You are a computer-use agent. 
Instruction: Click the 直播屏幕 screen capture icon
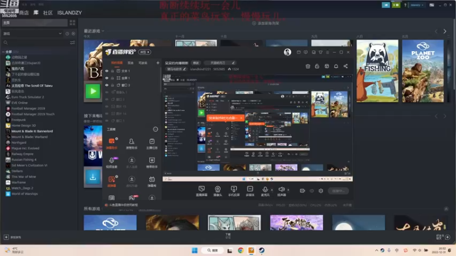point(201,191)
